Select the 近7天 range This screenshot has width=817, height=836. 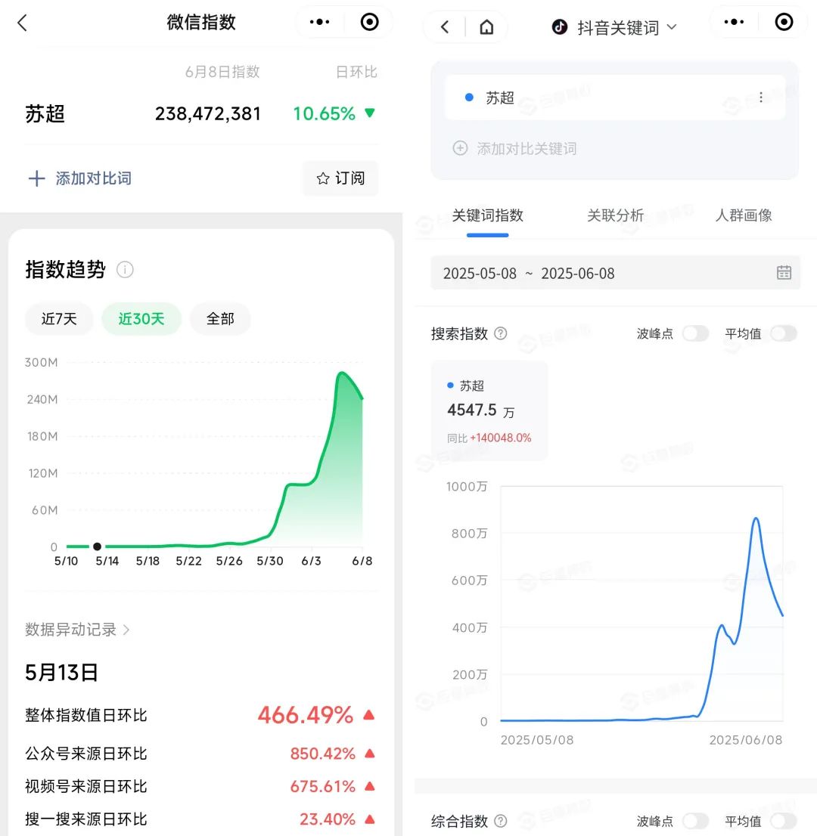59,319
